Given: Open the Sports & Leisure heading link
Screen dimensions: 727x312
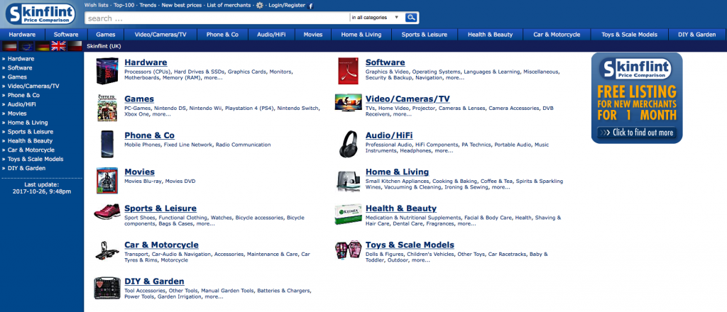Looking at the screenshot, I should click(160, 208).
